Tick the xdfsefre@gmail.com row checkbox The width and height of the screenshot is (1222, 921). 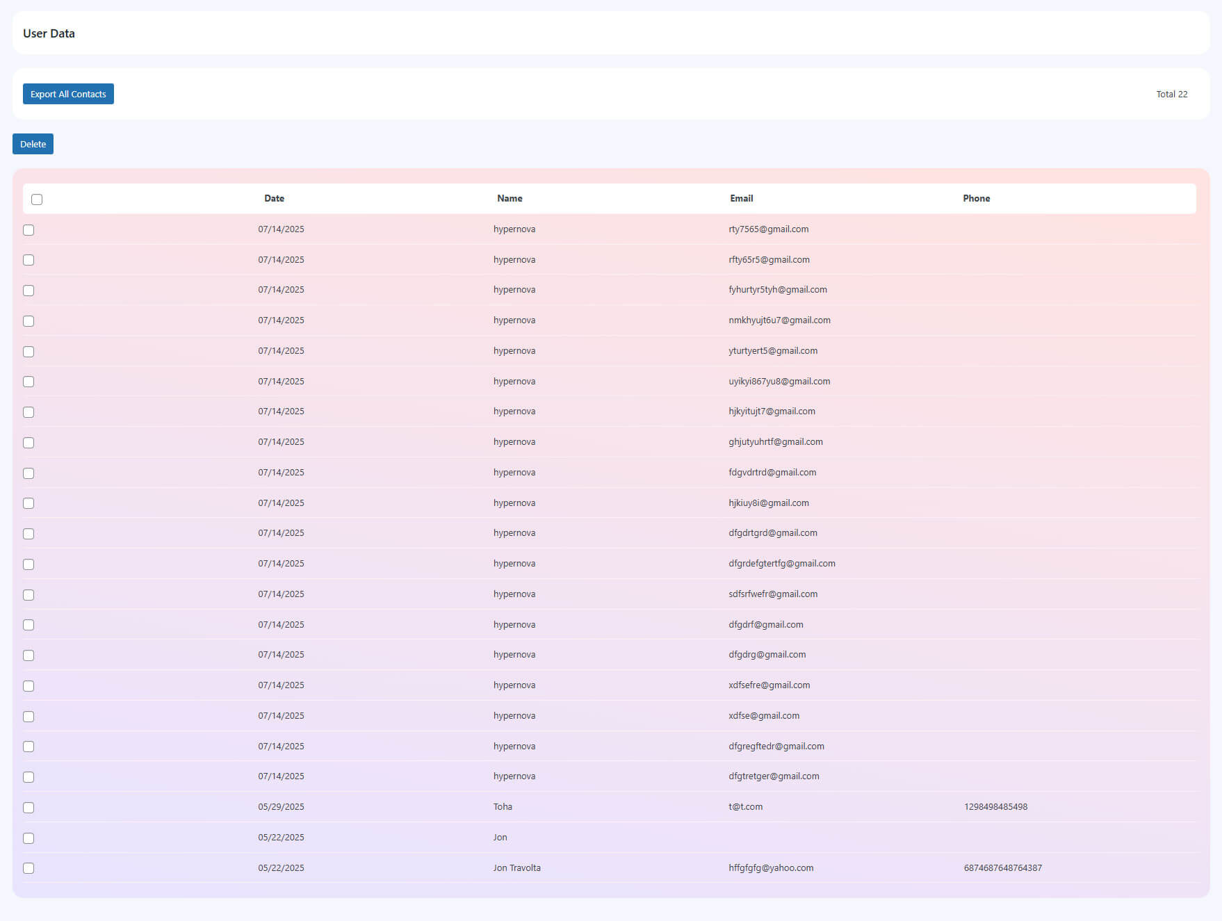(28, 686)
